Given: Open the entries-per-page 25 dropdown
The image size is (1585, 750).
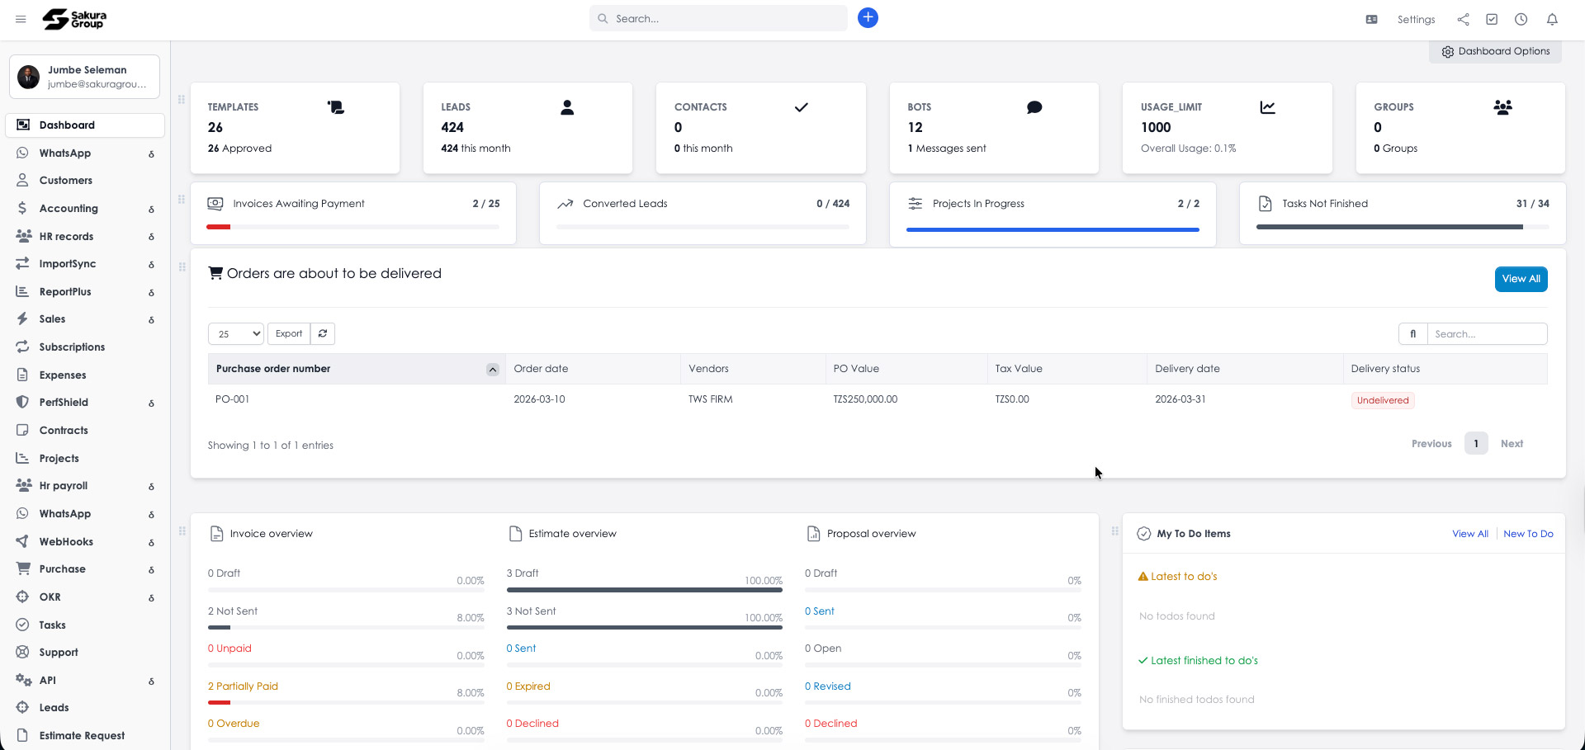Looking at the screenshot, I should click(x=236, y=333).
